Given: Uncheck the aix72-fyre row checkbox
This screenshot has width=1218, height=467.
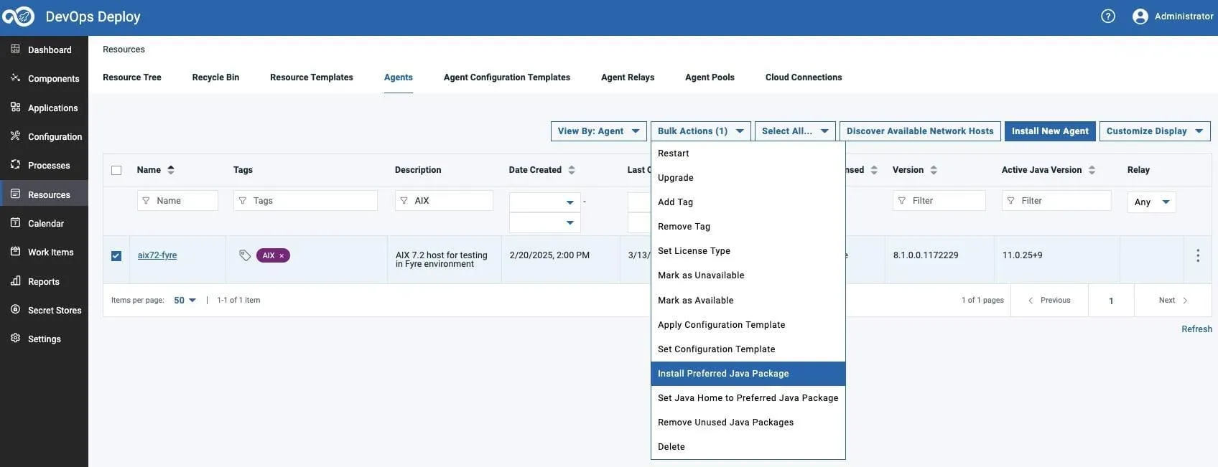Looking at the screenshot, I should [116, 256].
